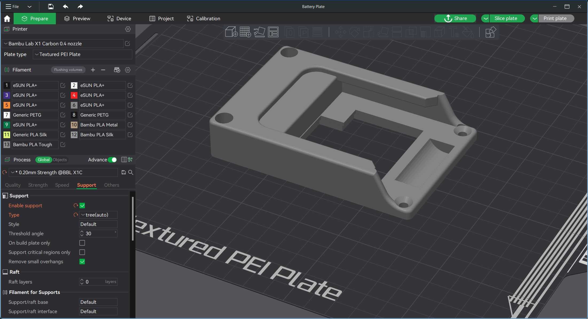The height and width of the screenshot is (319, 588).
Task: Open Filament section settings gear
Action: click(x=128, y=70)
